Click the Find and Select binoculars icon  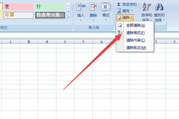(x=159, y=7)
